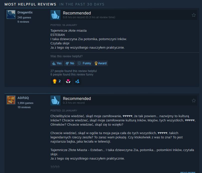View Dragantix's 9 reviews
The height and width of the screenshot is (173, 202).
click(x=23, y=22)
